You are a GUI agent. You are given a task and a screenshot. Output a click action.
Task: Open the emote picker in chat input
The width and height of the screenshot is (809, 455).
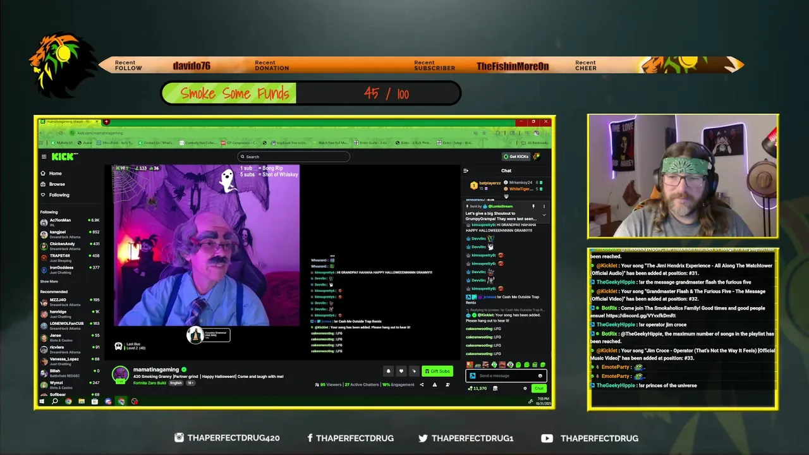tap(540, 375)
